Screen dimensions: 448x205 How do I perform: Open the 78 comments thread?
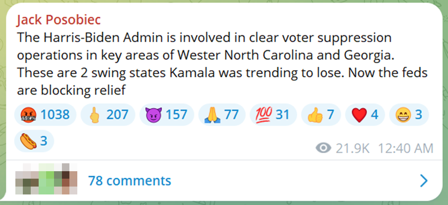pos(130,181)
